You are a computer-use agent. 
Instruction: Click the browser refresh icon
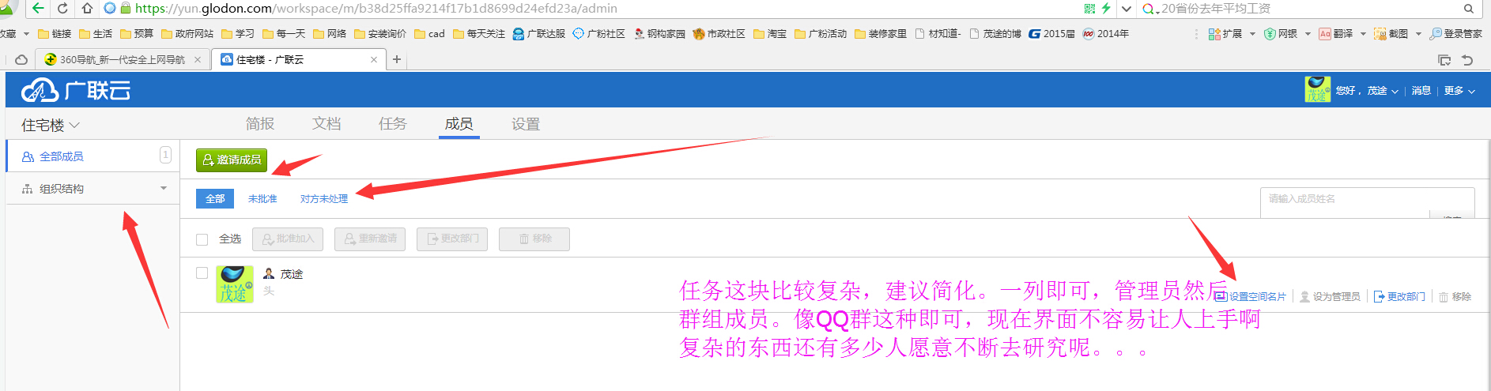62,9
